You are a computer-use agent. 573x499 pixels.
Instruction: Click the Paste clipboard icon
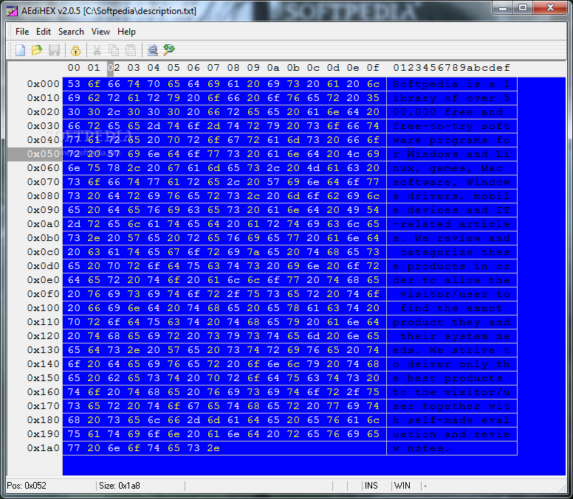pos(131,50)
